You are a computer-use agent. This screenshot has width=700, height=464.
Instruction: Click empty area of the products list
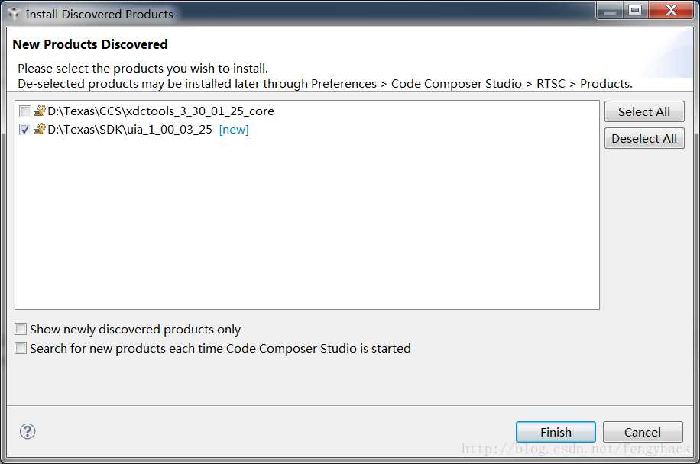pos(307,223)
